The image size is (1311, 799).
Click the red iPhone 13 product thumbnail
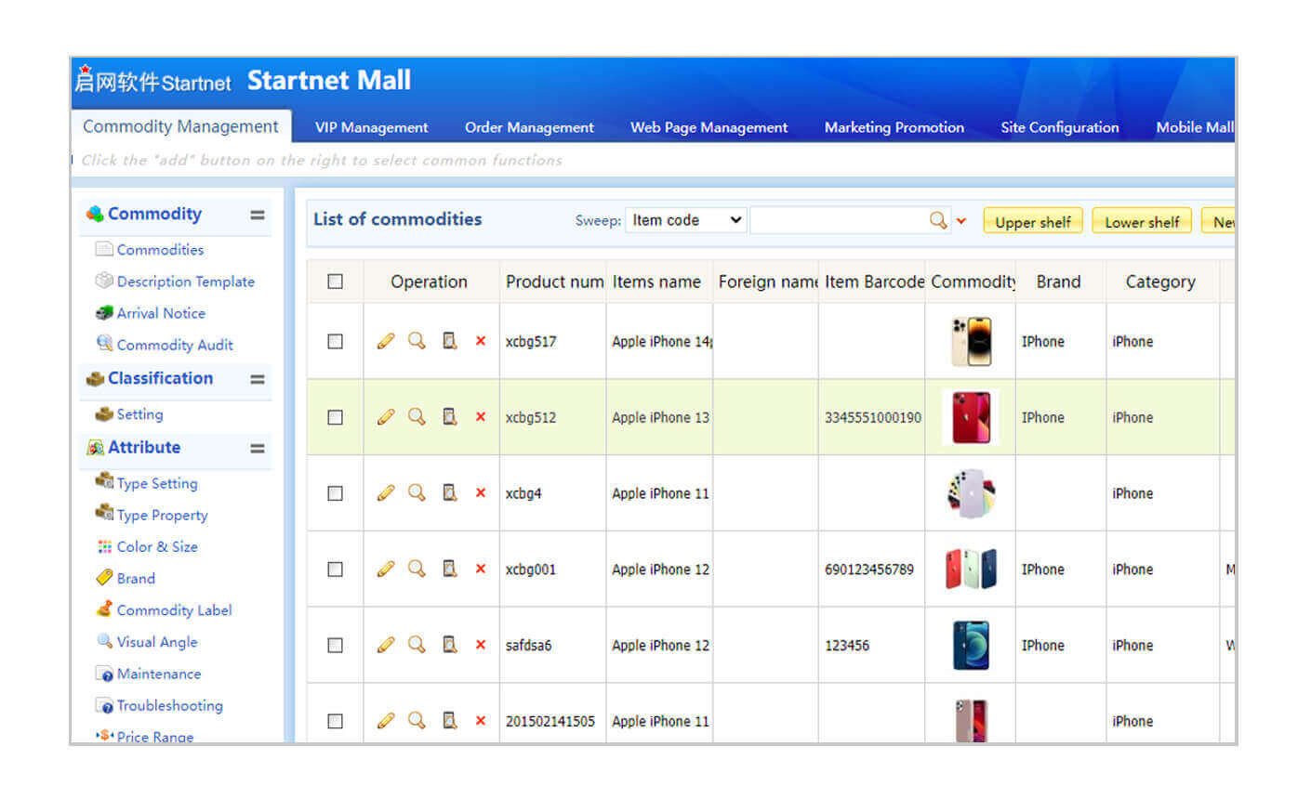point(971,417)
